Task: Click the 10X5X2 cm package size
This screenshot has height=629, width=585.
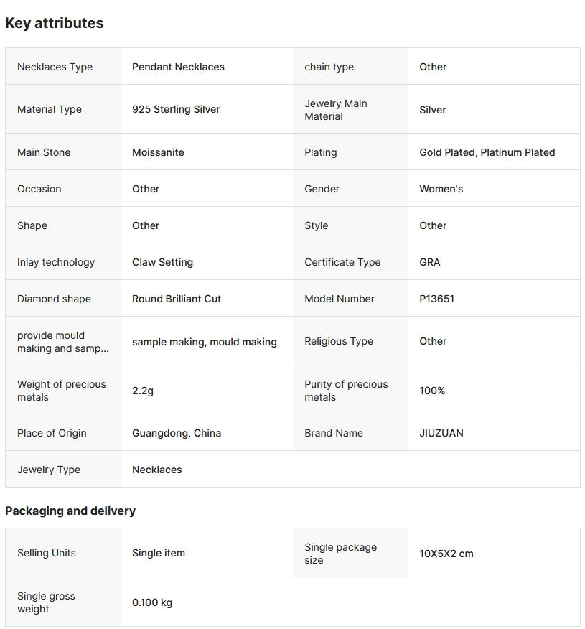Action: [x=446, y=554]
